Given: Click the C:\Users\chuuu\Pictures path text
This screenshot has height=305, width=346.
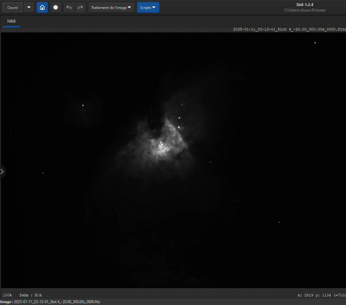Looking at the screenshot, I should click(304, 10).
